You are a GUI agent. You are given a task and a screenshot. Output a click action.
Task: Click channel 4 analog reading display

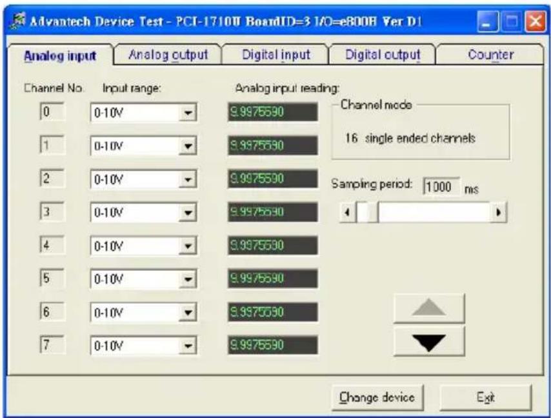pos(273,245)
